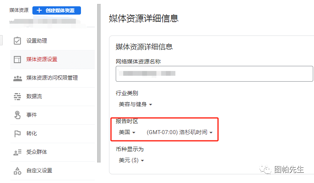Select 设置助理 in the sidebar

[x=37, y=41]
